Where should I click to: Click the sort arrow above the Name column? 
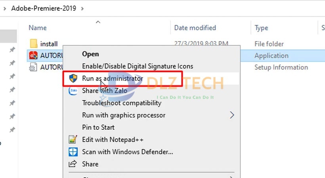[x=98, y=22]
